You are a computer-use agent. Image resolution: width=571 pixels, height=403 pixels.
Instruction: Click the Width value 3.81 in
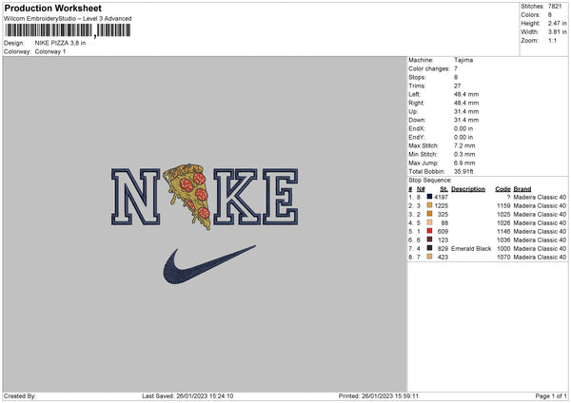point(557,32)
